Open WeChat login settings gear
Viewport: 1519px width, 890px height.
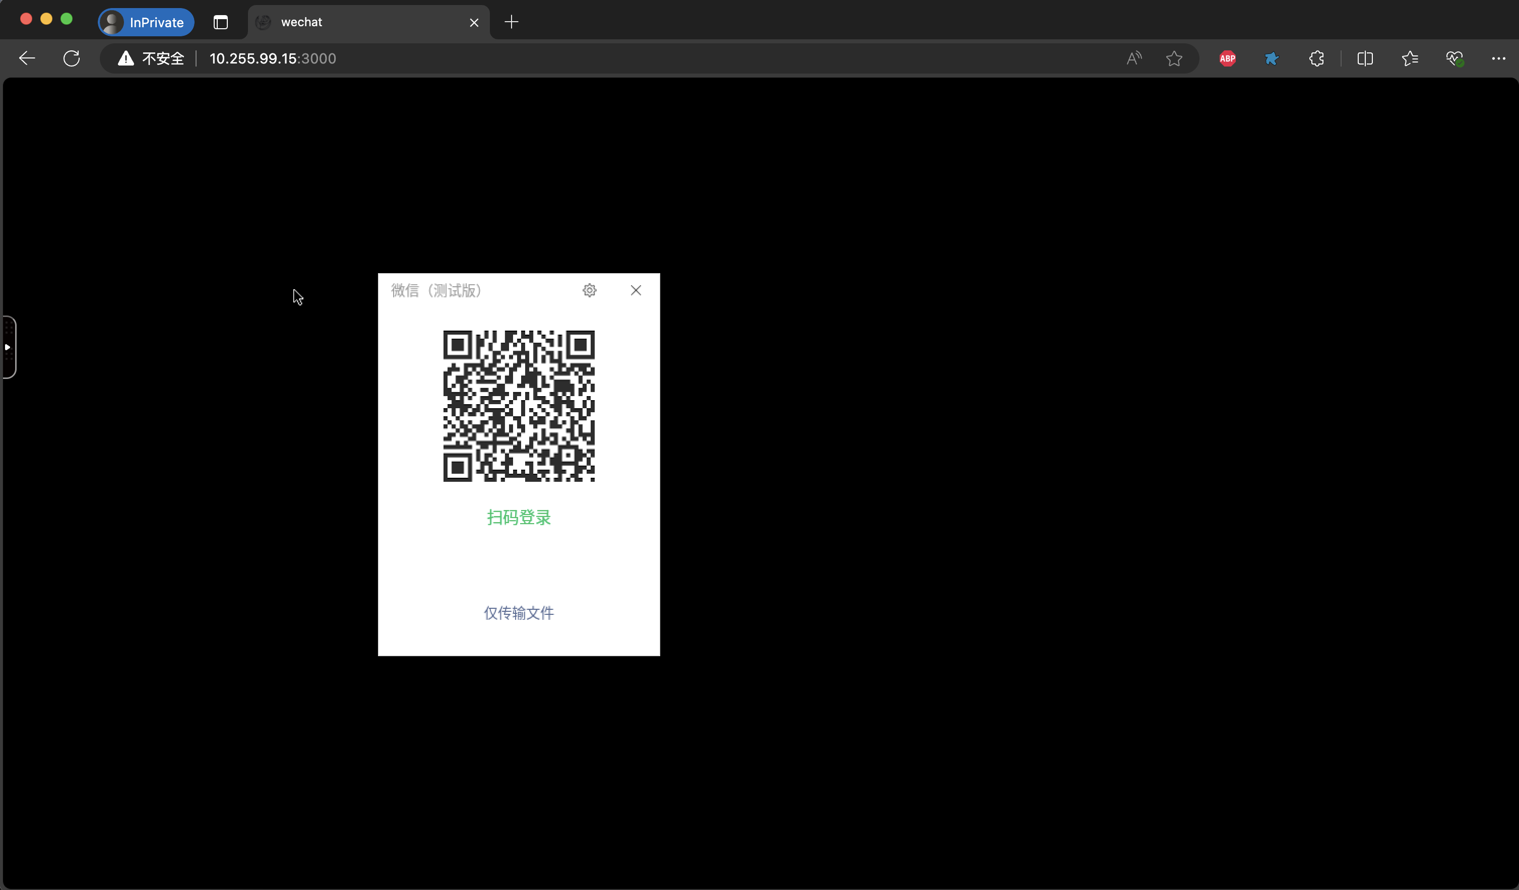589,290
